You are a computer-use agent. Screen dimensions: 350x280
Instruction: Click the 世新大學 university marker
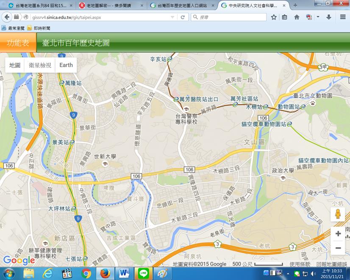pos(105,164)
